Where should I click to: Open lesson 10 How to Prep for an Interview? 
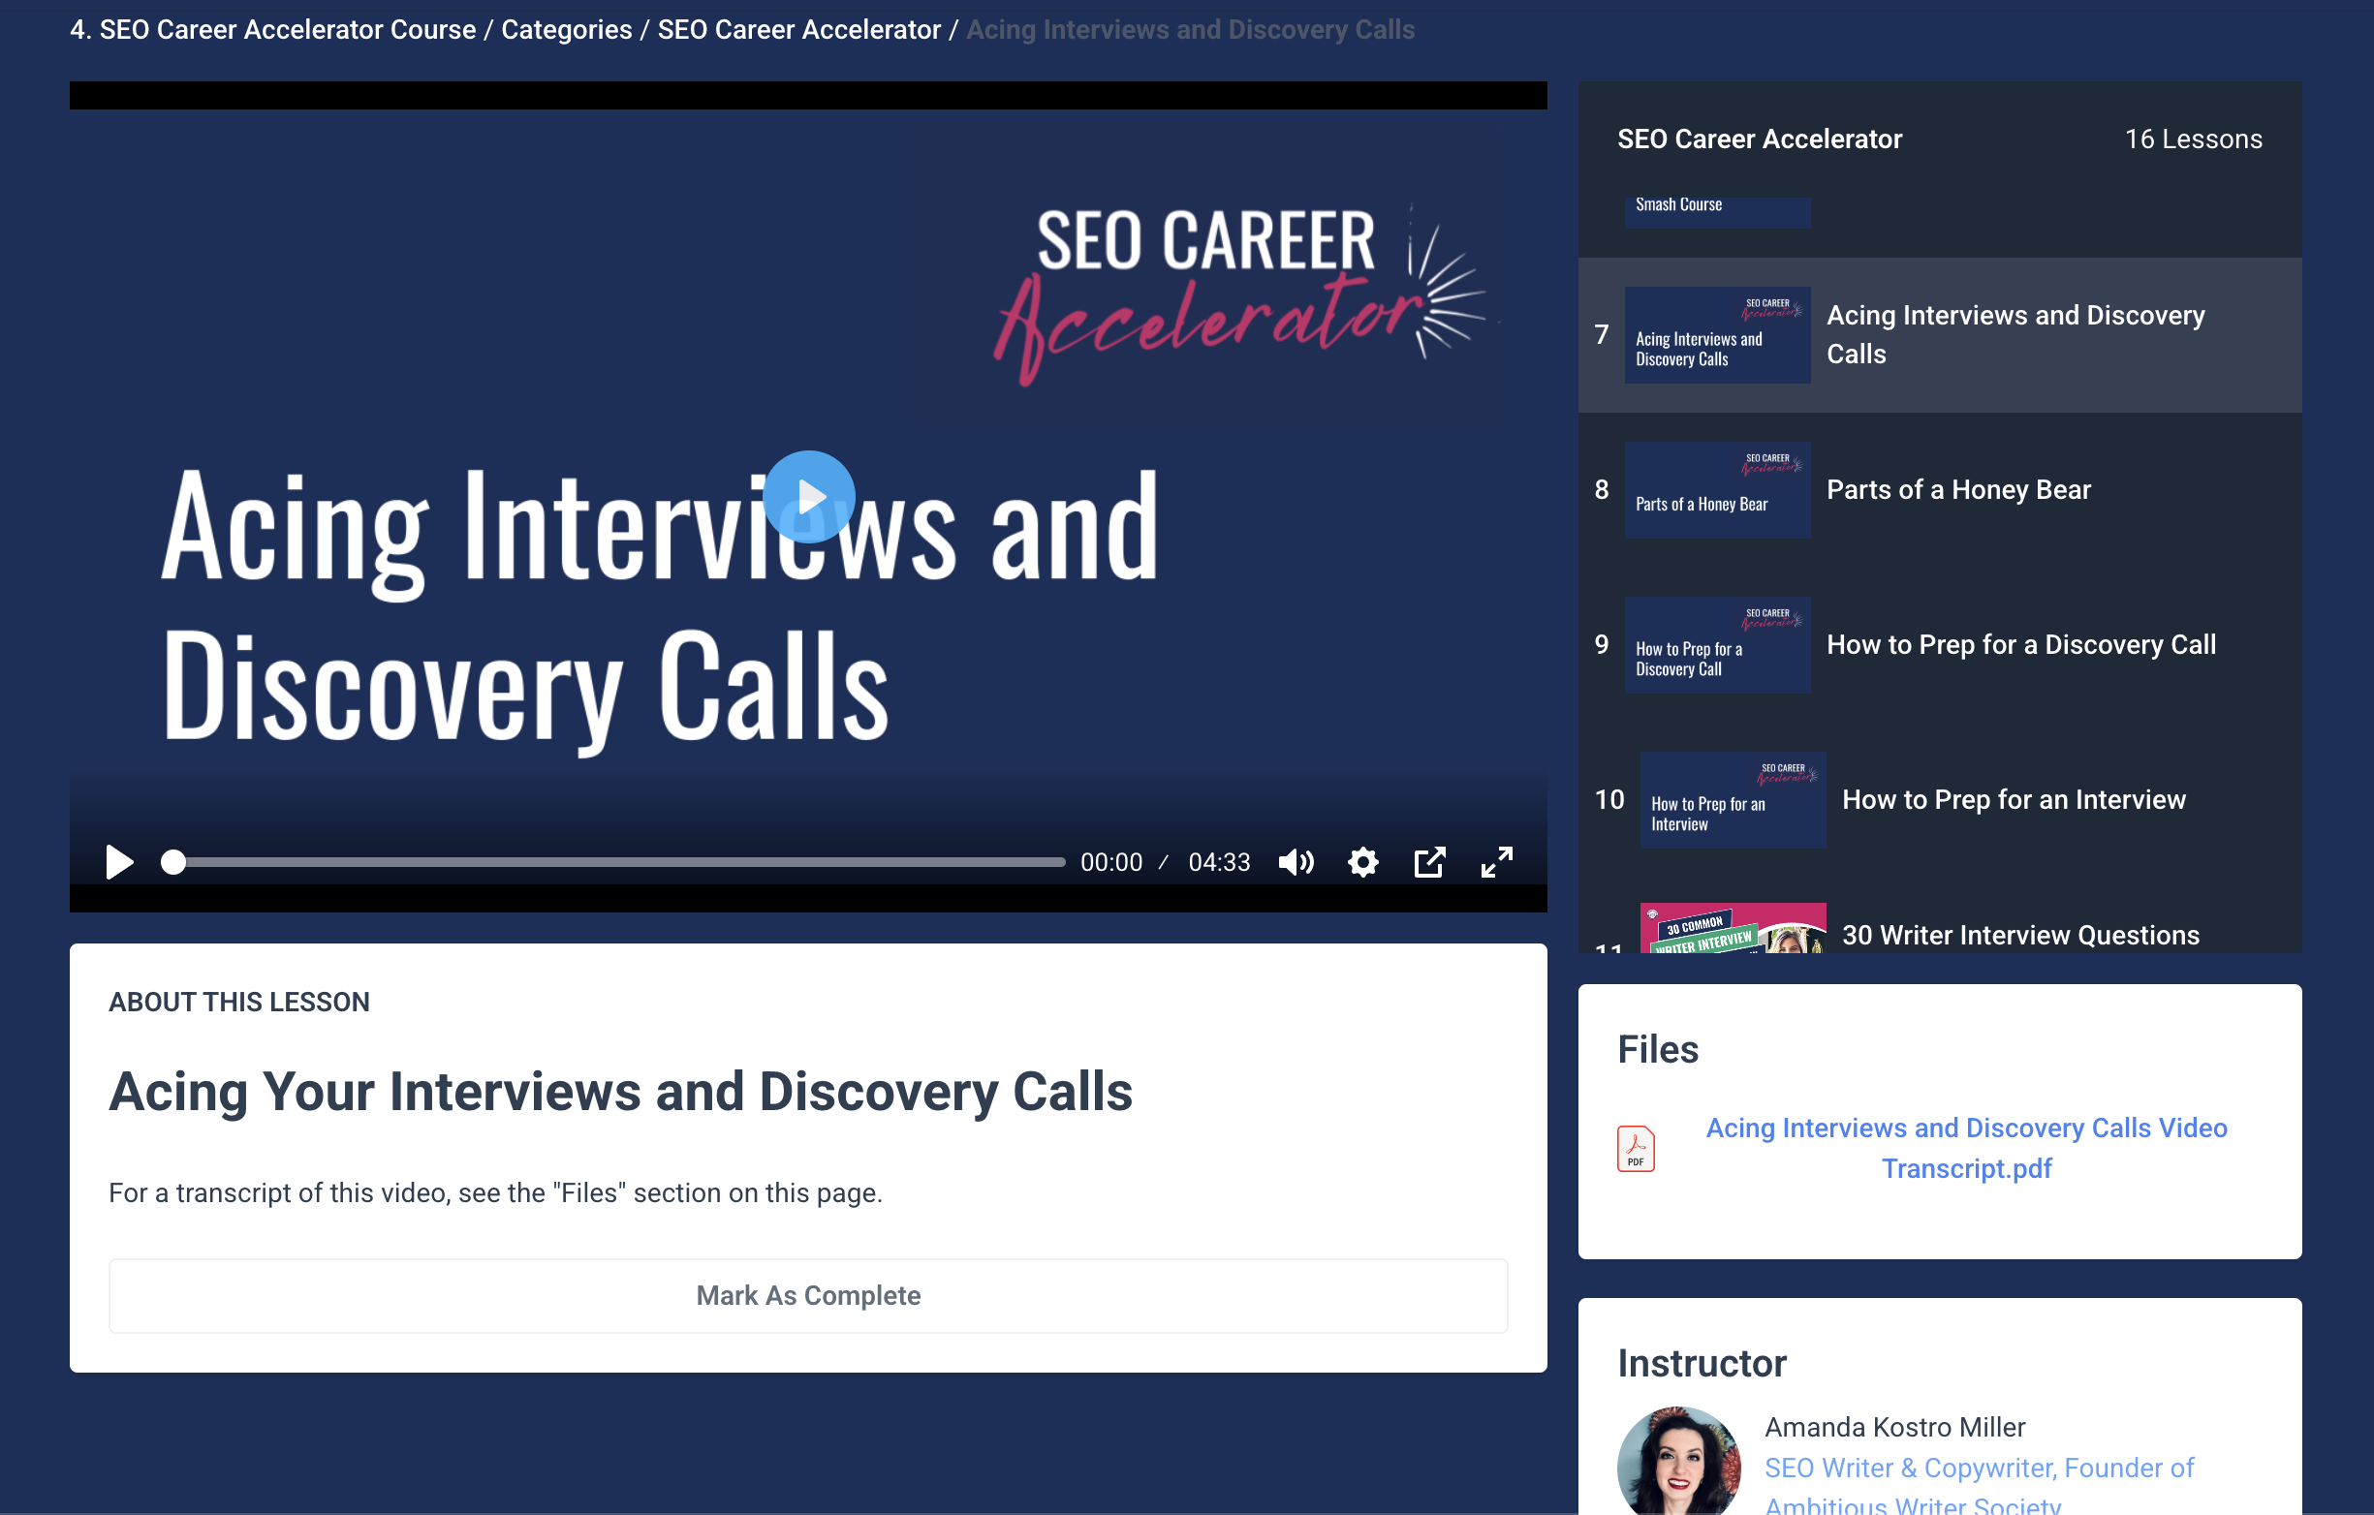pyautogui.click(x=2014, y=799)
